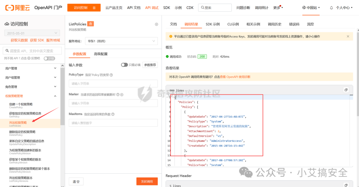Open the 查看 OpenAPI 使用诊断 link
359x187 pixels.
[x=235, y=77]
